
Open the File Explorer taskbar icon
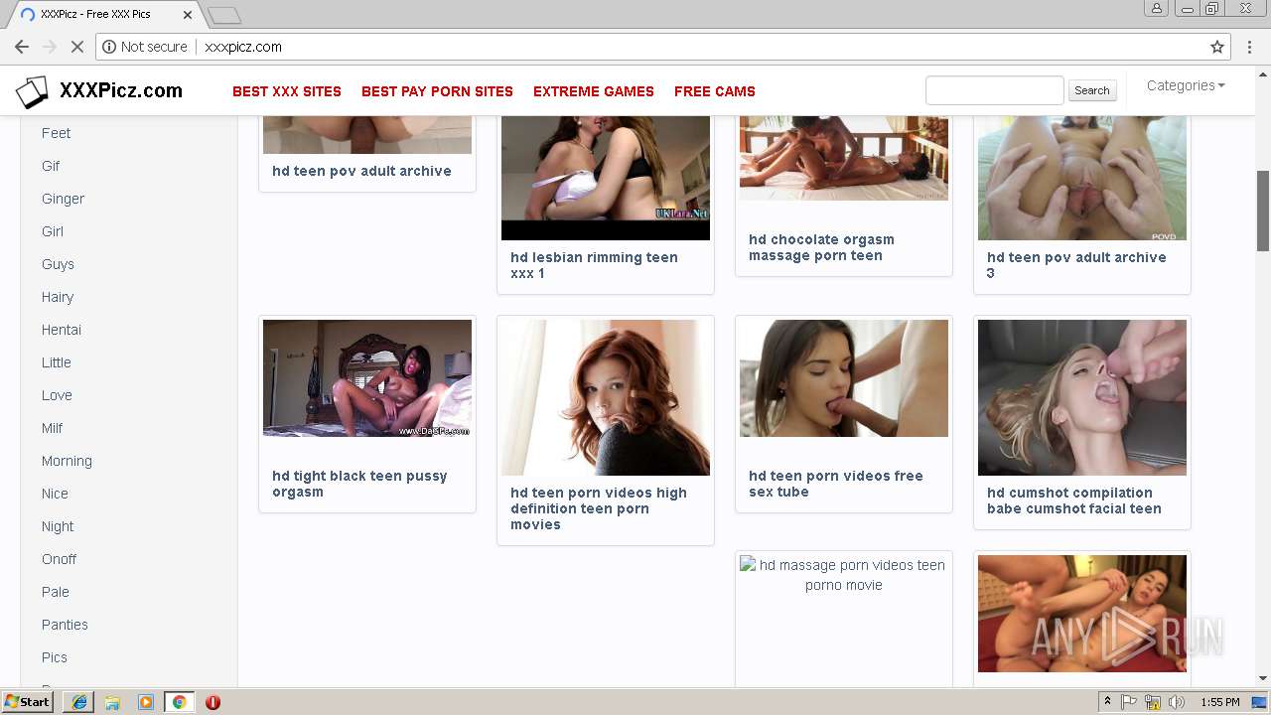pos(112,702)
